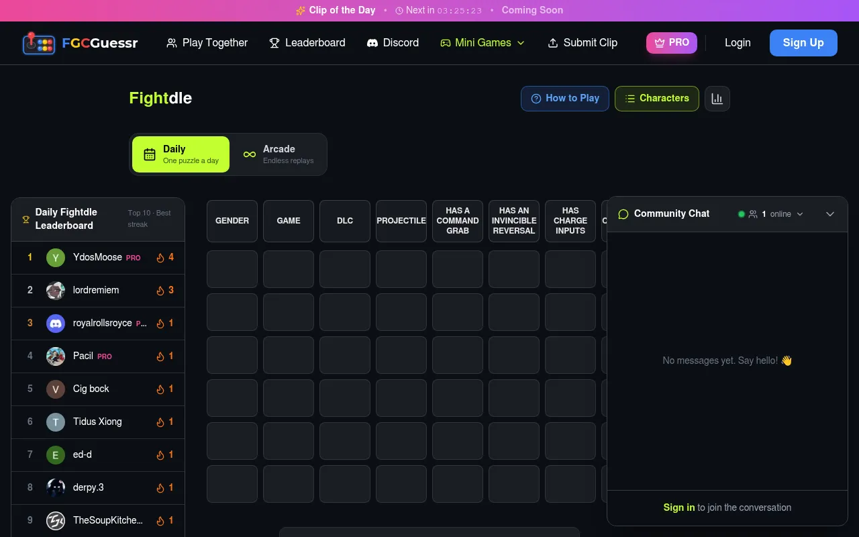
Task: Click Sign in to join the conversation
Action: (x=679, y=507)
